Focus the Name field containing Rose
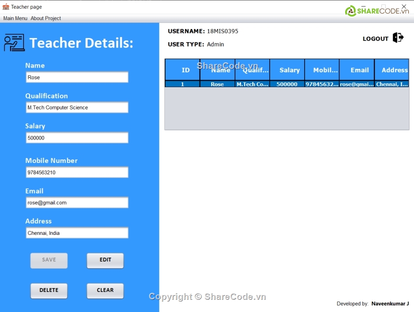The width and height of the screenshot is (414, 312). (x=77, y=77)
